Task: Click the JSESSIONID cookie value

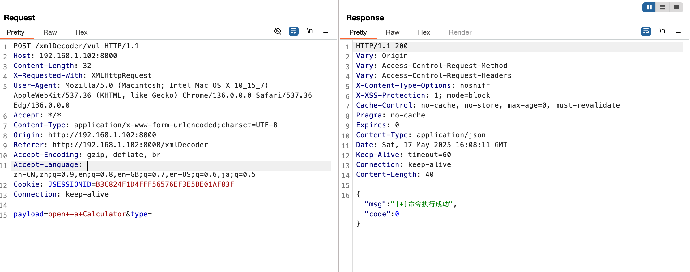Action: pos(165,185)
